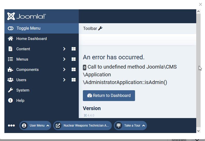The image size is (205, 141).
Task: Click the 4.4.0 version text
Action: (91, 115)
